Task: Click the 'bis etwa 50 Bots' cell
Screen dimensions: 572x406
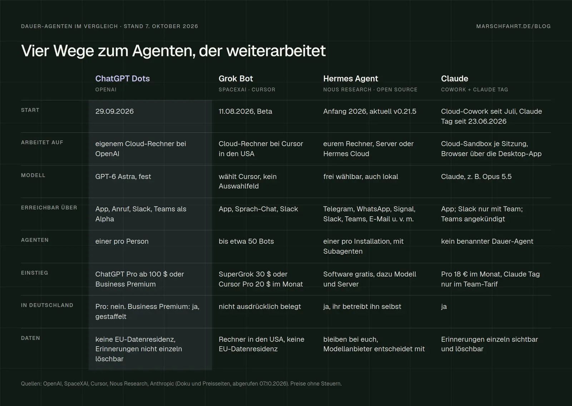Action: coord(246,241)
